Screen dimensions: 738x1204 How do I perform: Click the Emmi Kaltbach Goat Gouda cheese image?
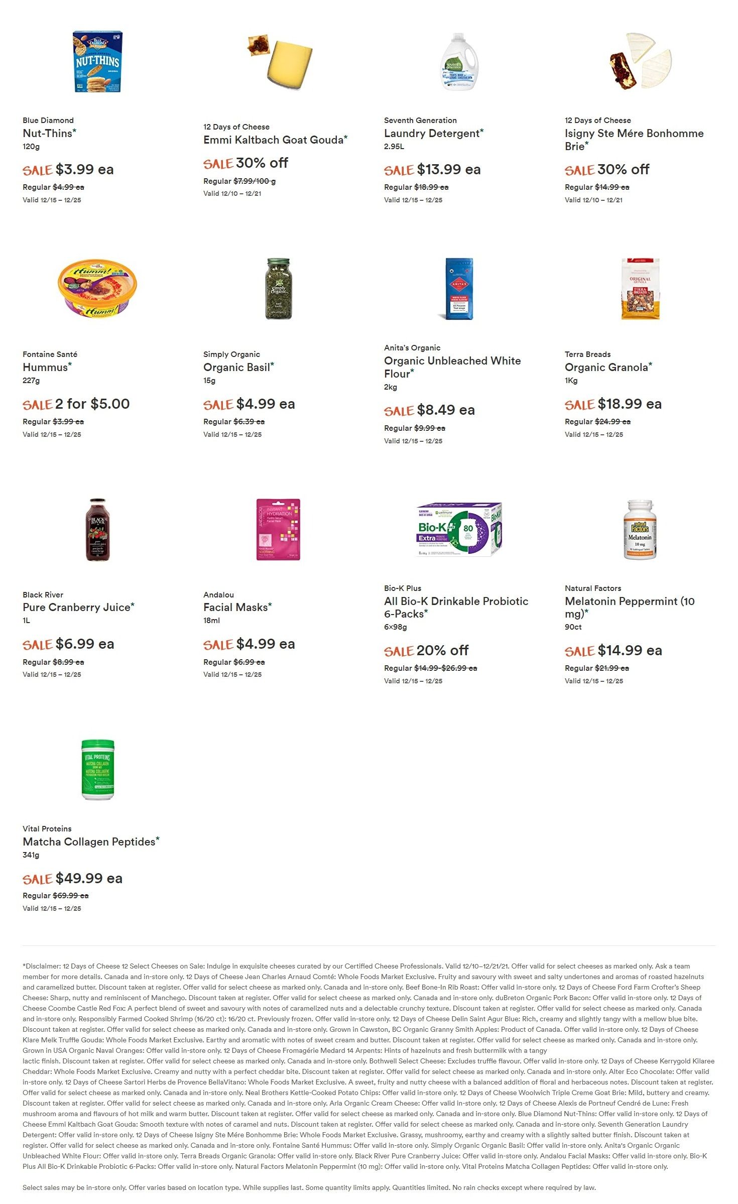[x=279, y=62]
